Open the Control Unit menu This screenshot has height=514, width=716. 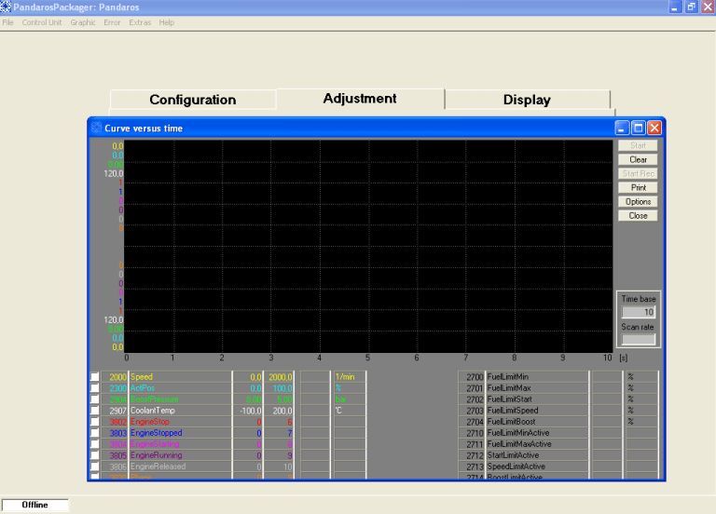(42, 22)
